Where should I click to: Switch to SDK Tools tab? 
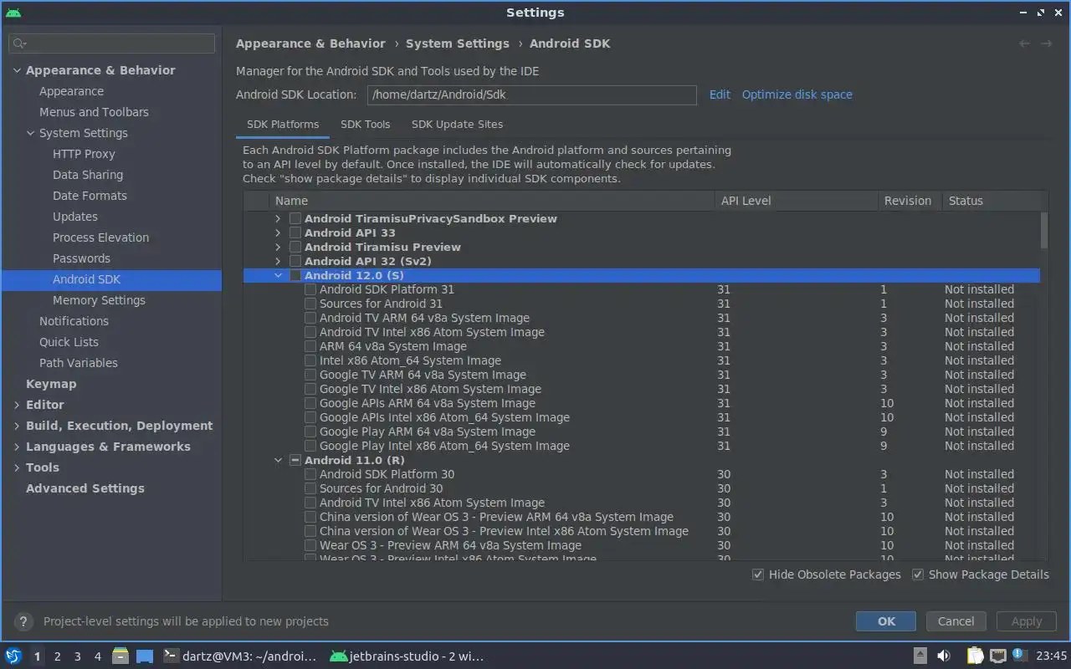[x=366, y=124]
